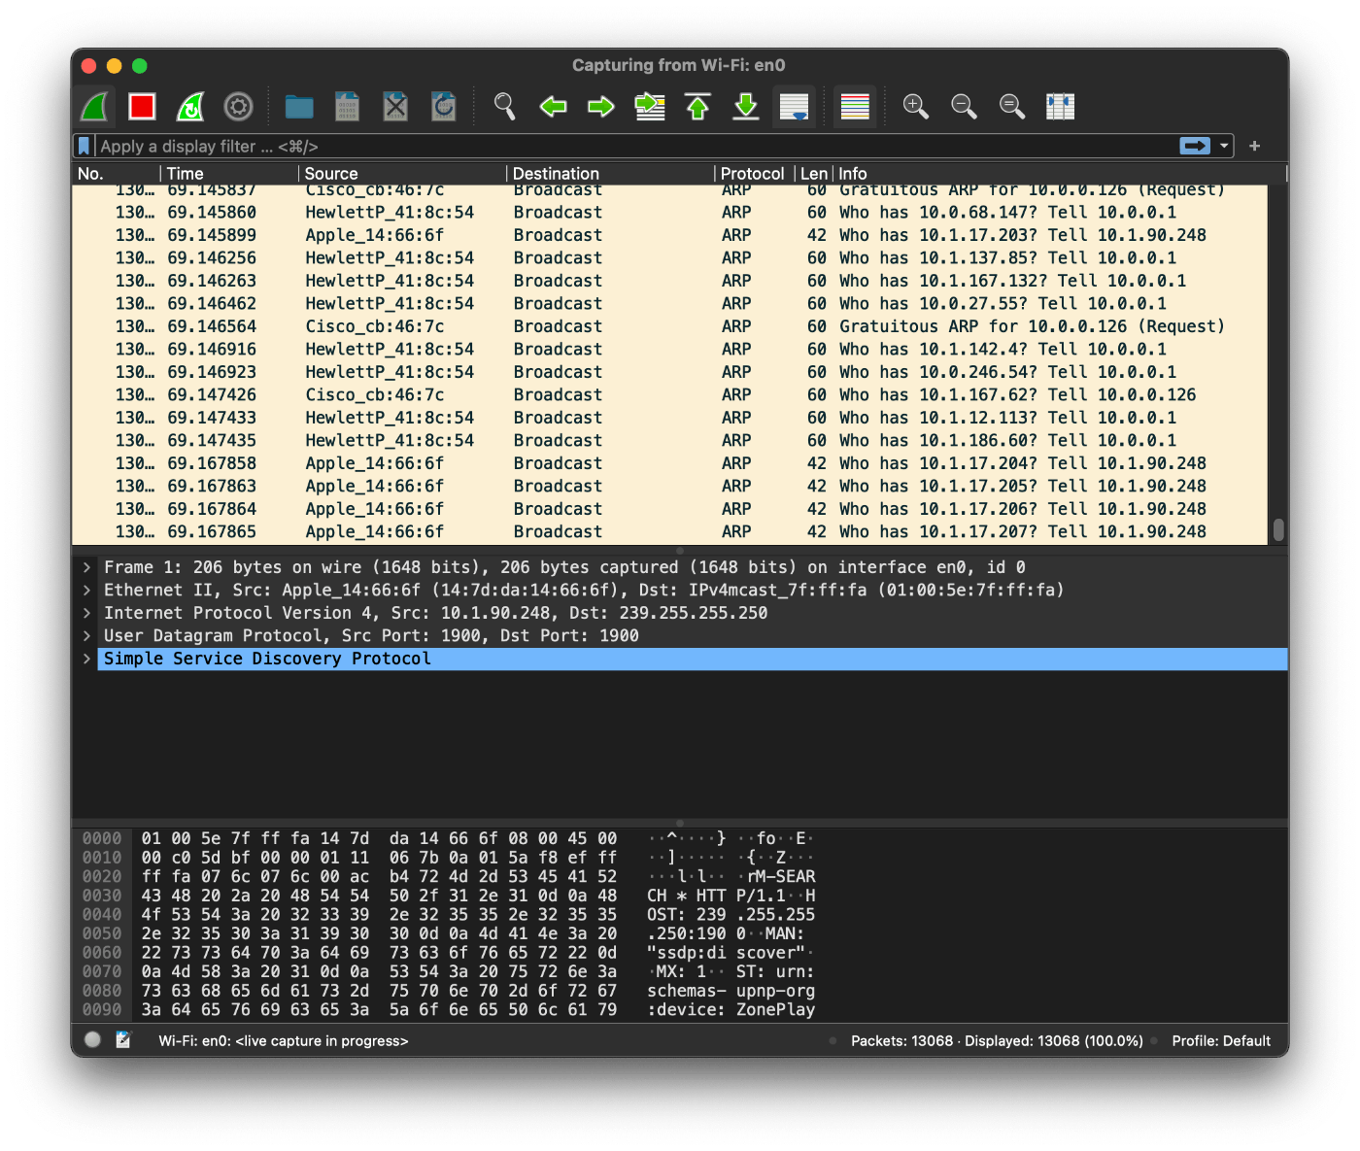Find a packet using the magnifier tool
Image resolution: width=1360 pixels, height=1151 pixels.
click(x=504, y=106)
